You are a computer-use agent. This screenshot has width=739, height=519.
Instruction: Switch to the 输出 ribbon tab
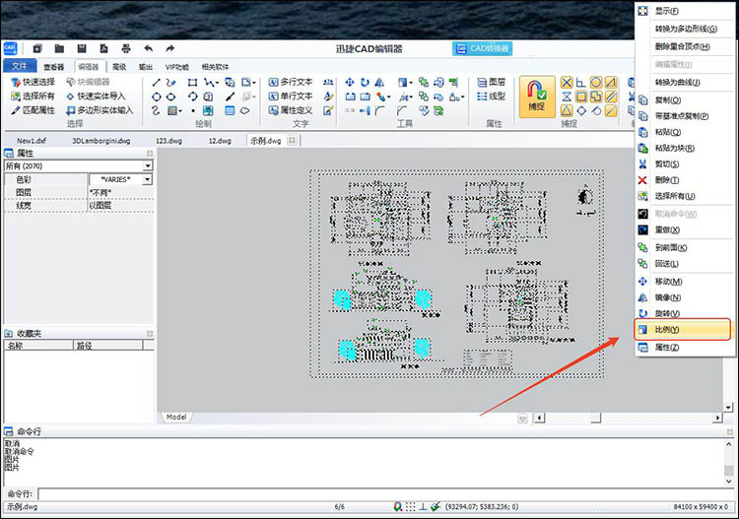click(x=146, y=67)
